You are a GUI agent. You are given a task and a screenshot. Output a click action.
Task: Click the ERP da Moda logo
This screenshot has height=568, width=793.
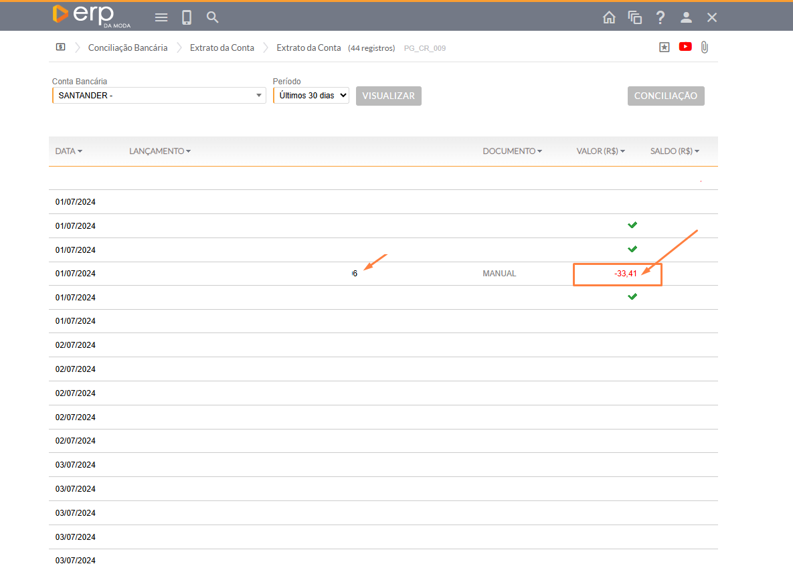click(92, 16)
